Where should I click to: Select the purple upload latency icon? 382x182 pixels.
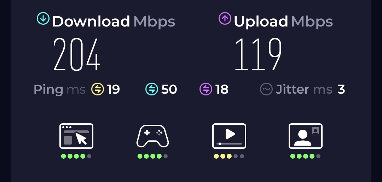206,89
